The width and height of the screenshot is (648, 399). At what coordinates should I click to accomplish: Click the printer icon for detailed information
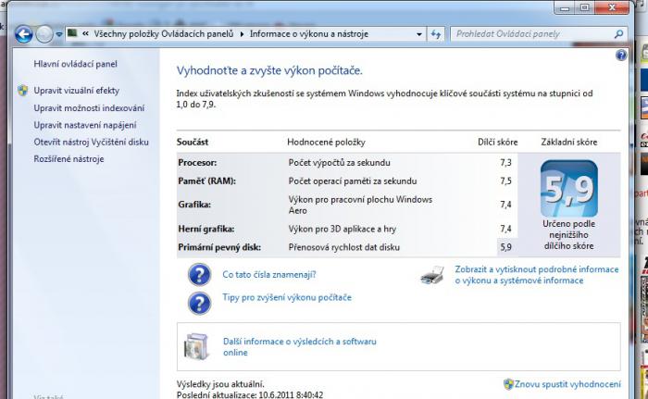(432, 275)
